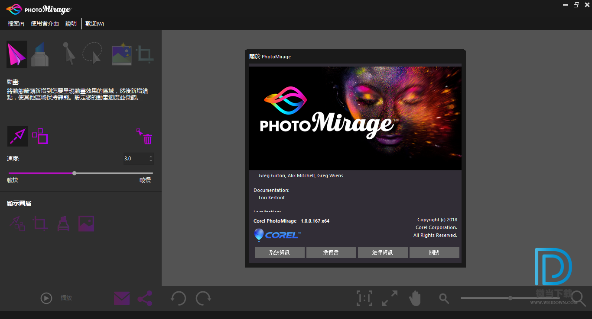Toggle image layer visibility
Image resolution: width=592 pixels, height=319 pixels.
click(86, 223)
